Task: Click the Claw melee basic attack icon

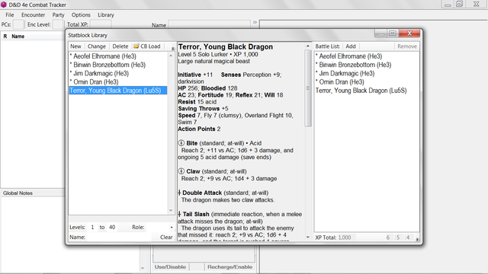Action: (x=181, y=171)
